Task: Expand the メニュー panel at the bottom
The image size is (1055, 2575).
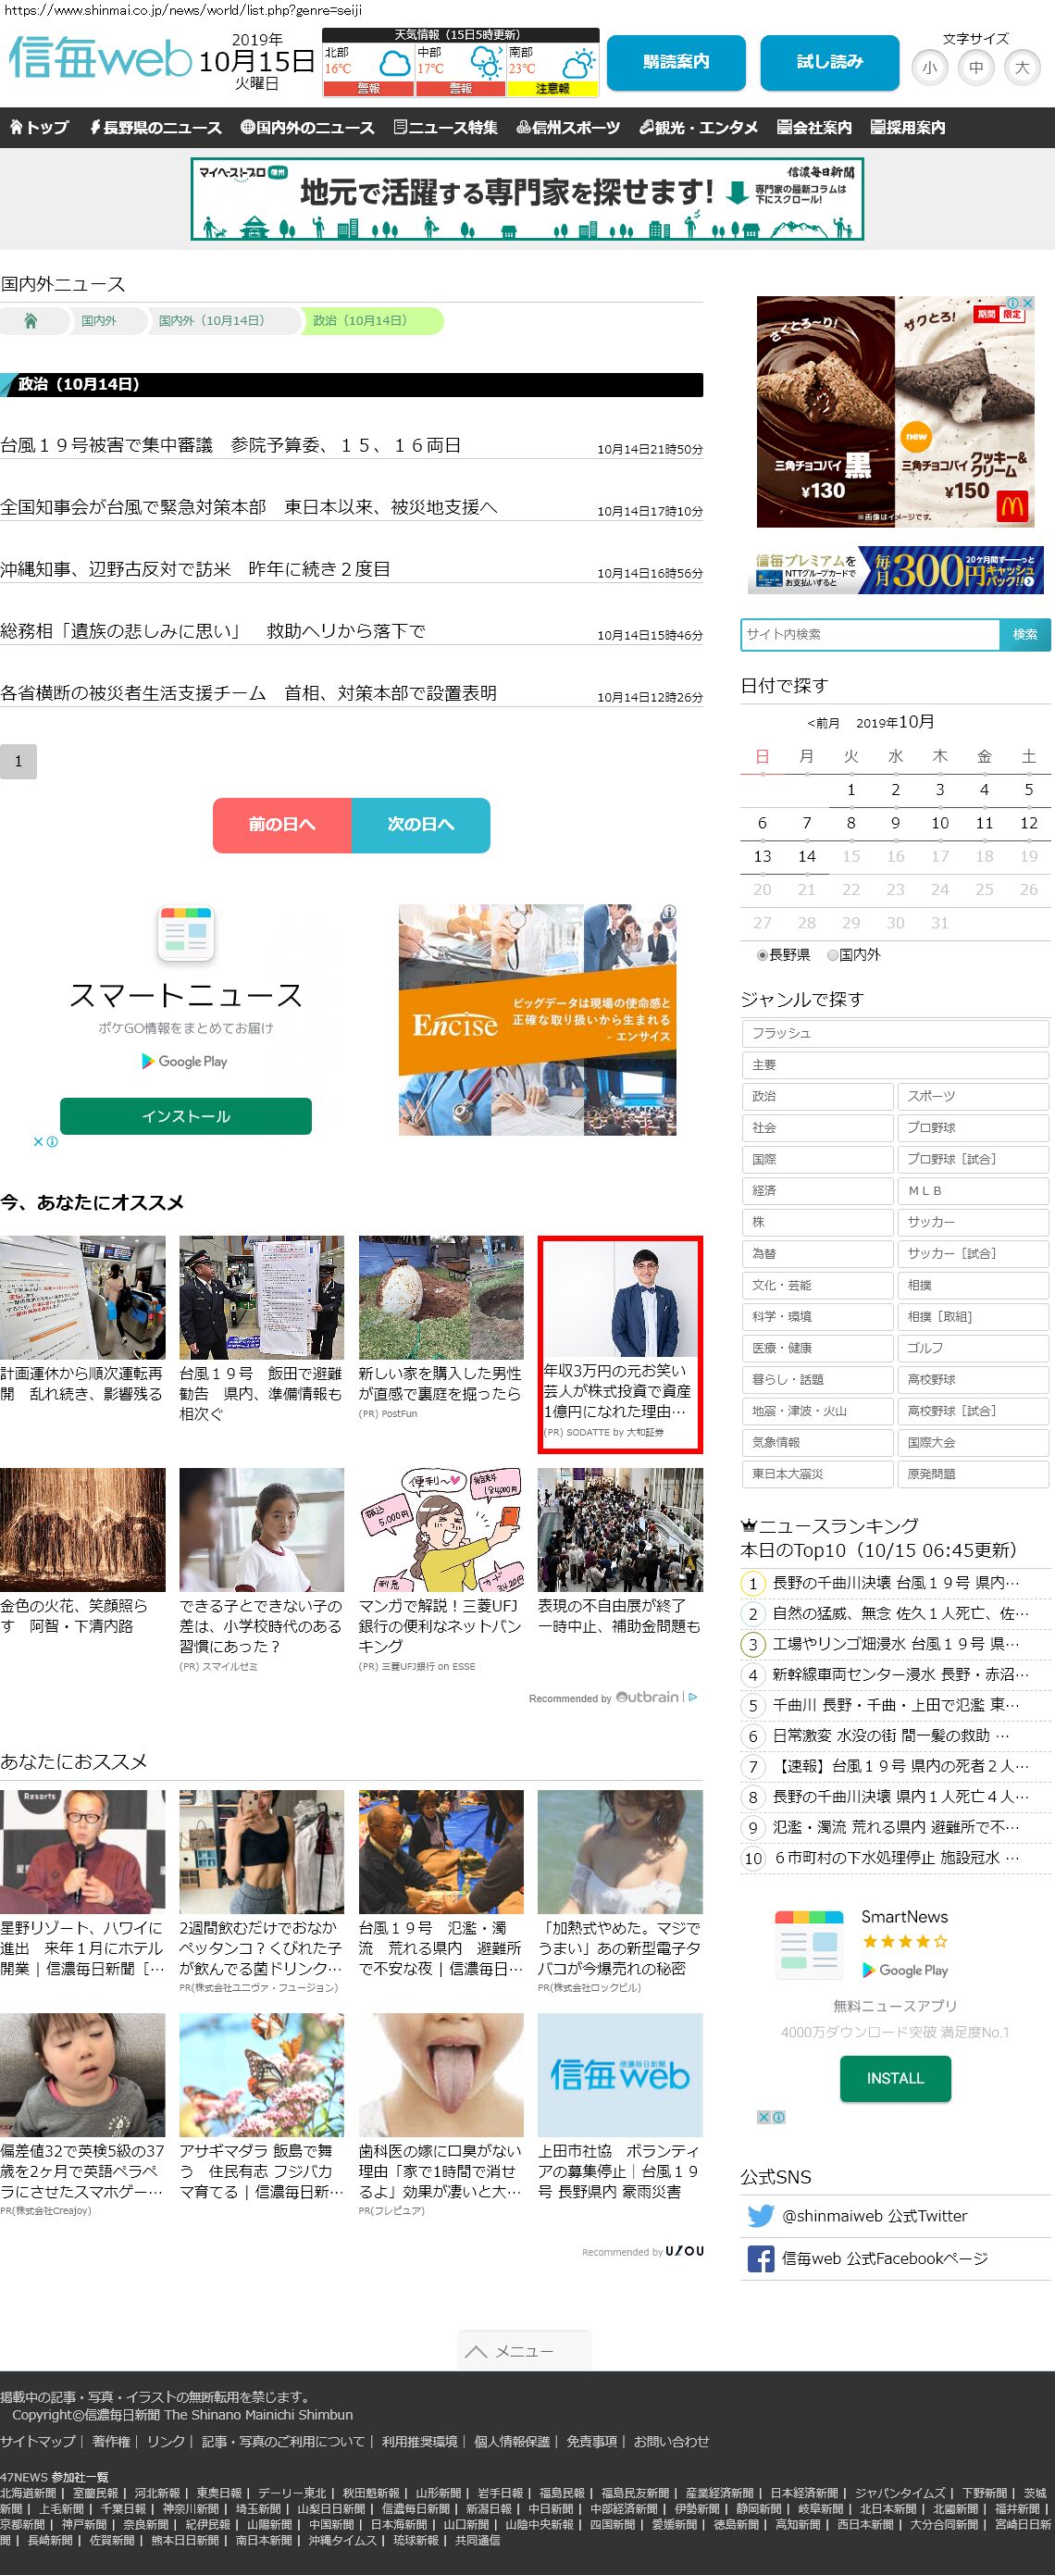Action: [524, 2351]
